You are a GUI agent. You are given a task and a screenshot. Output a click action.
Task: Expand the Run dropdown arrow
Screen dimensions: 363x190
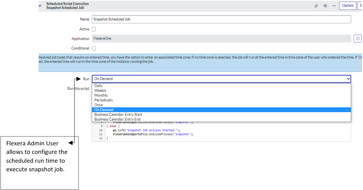348,79
